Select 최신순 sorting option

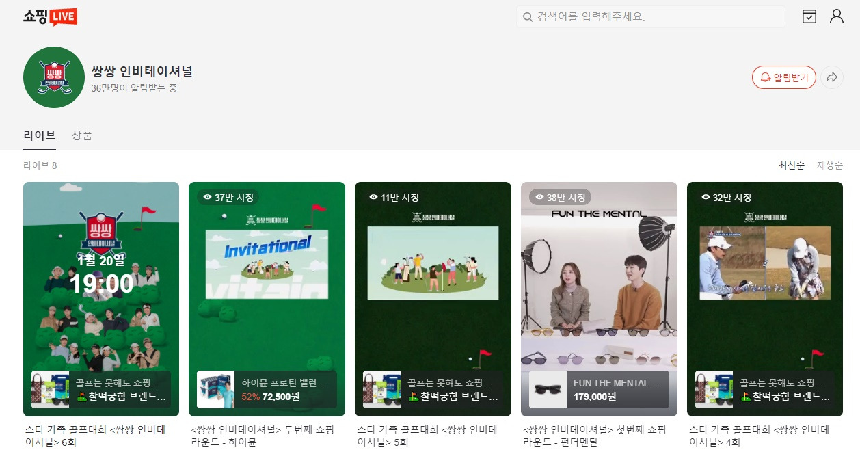click(791, 165)
